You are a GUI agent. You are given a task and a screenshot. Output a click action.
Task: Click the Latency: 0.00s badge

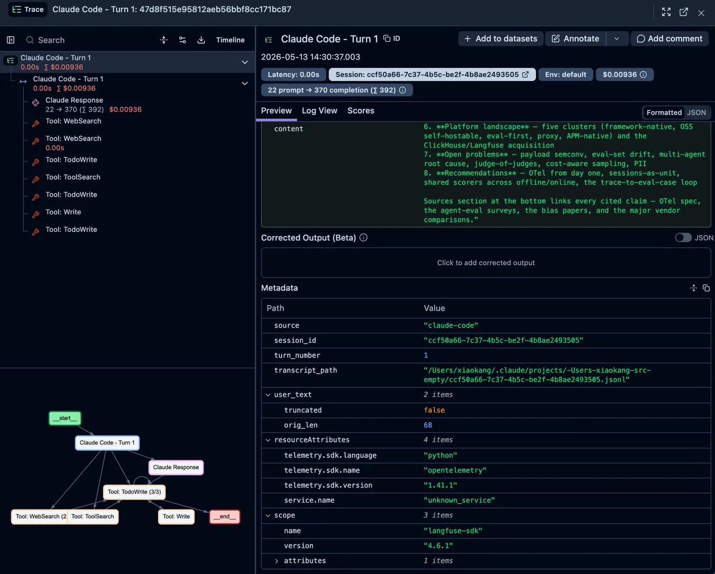pyautogui.click(x=293, y=74)
